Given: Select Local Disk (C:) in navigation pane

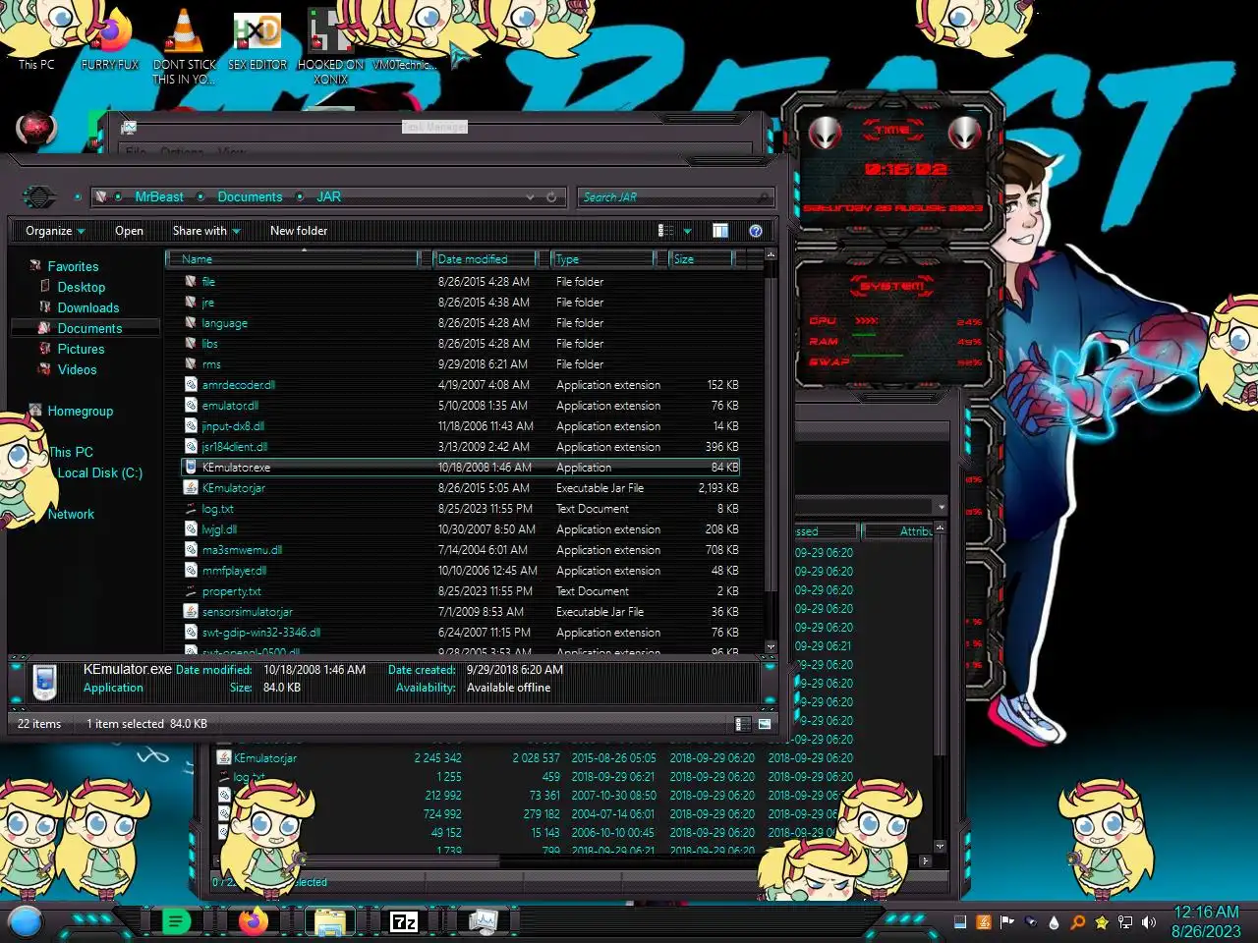Looking at the screenshot, I should tap(99, 472).
